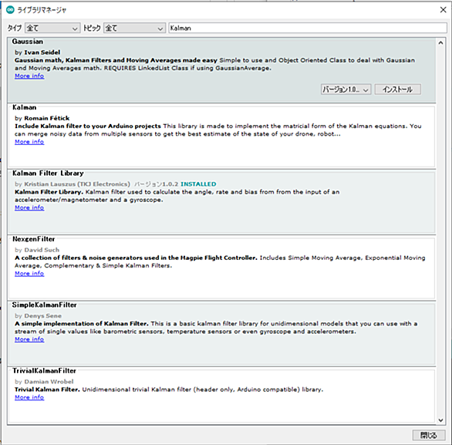Click the Arduino logo icon in title bar
This screenshot has height=445, width=452.
10,10
